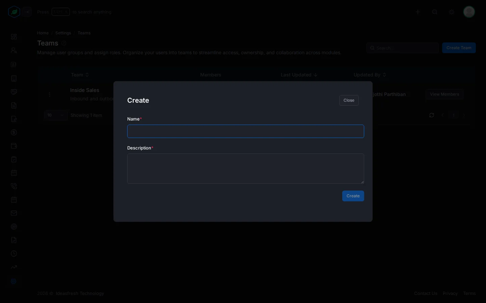Click the Create Team button
This screenshot has width=486, height=303.
tap(459, 48)
